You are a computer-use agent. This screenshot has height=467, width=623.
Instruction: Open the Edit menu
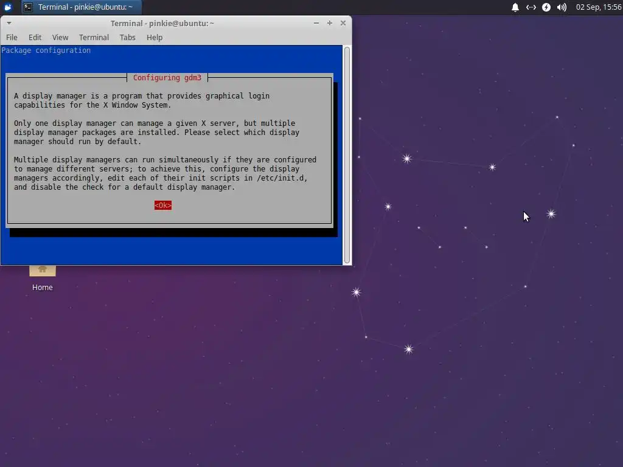(x=35, y=37)
